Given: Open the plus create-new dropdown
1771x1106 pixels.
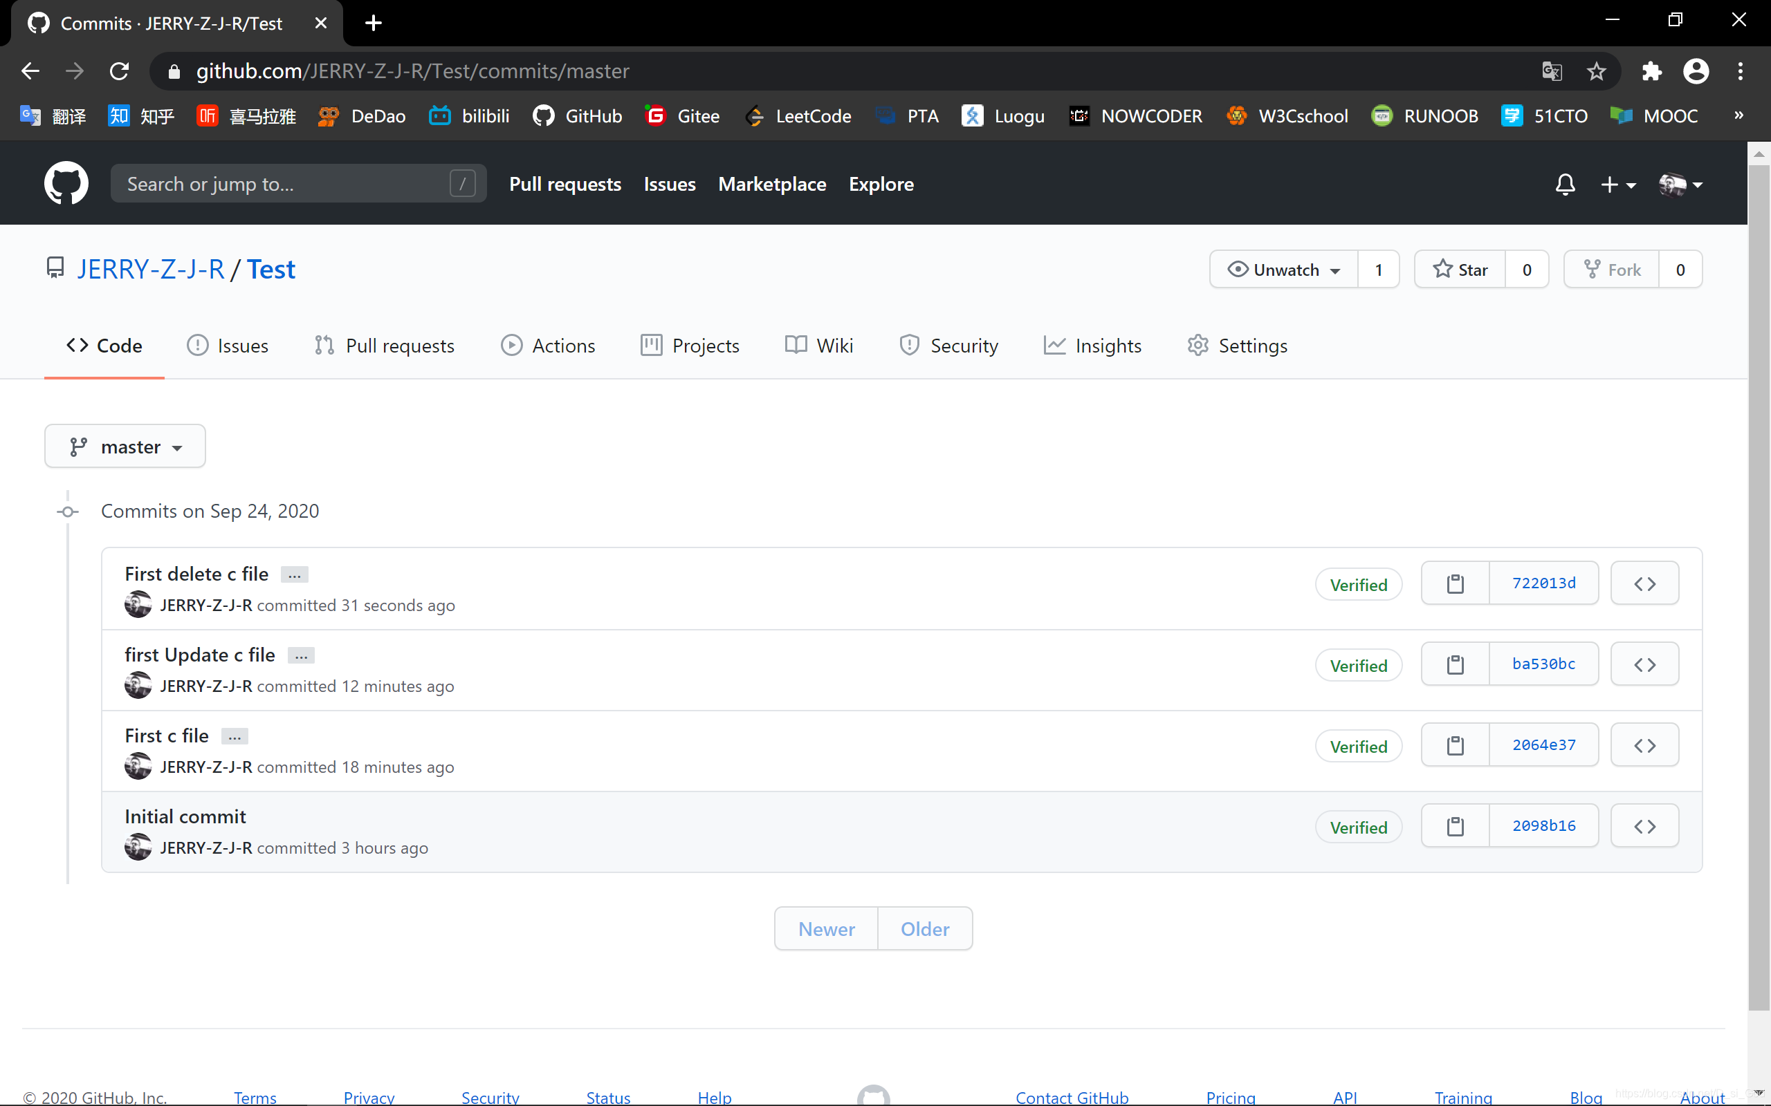Looking at the screenshot, I should (1617, 185).
